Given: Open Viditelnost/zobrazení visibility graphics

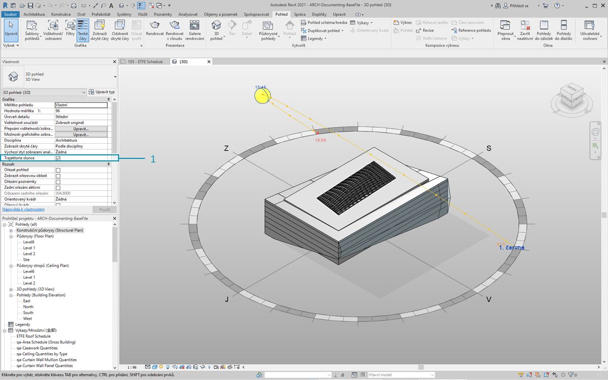Looking at the screenshot, I should [x=53, y=30].
